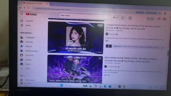Image resolution: width=171 pixels, height=96 pixels.
Task: Open a new browser tab
Action: (x=51, y=4)
